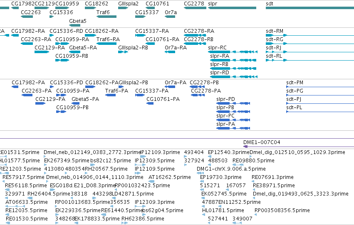Click protein Gbeta5-PA label

[x=85, y=99]
